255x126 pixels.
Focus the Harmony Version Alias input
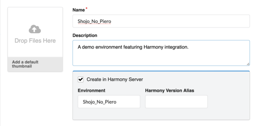point(176,102)
